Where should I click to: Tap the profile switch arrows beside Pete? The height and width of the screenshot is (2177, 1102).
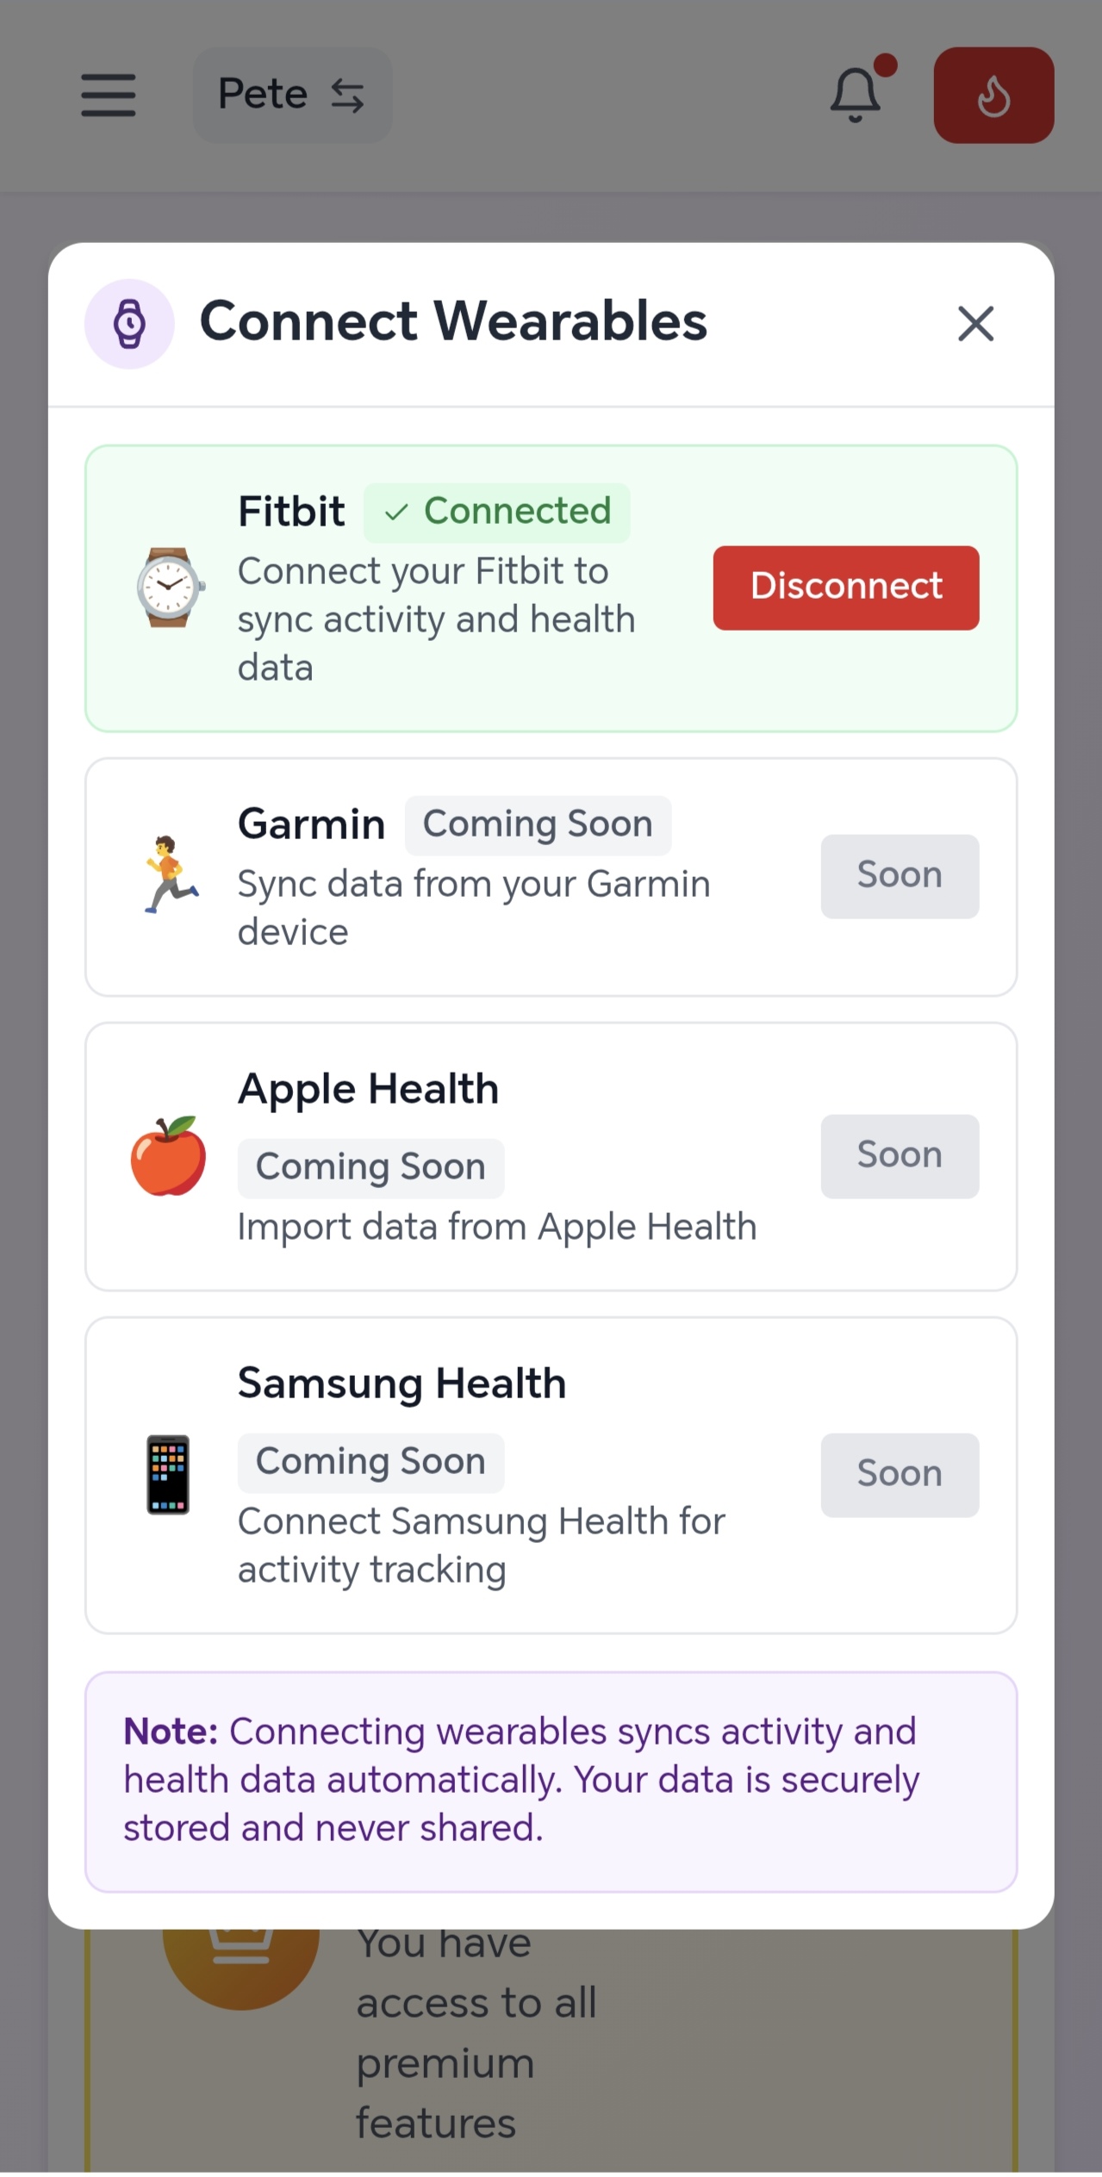[347, 95]
